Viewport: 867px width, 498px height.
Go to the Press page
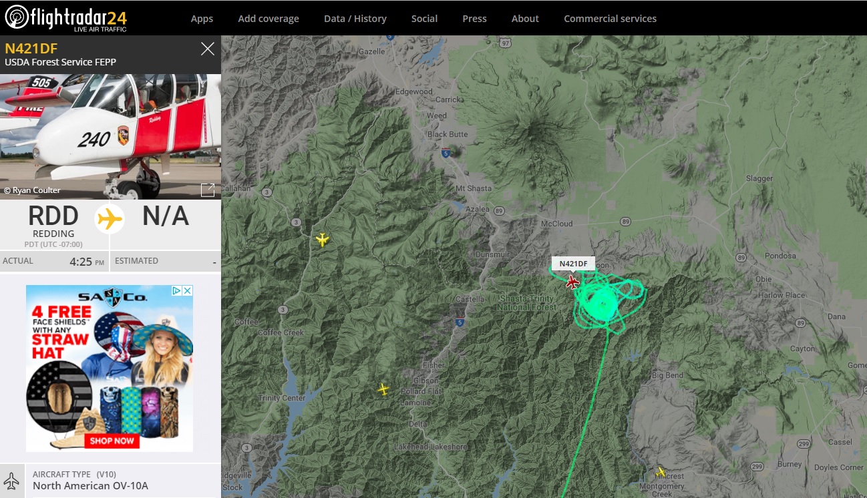coord(474,19)
